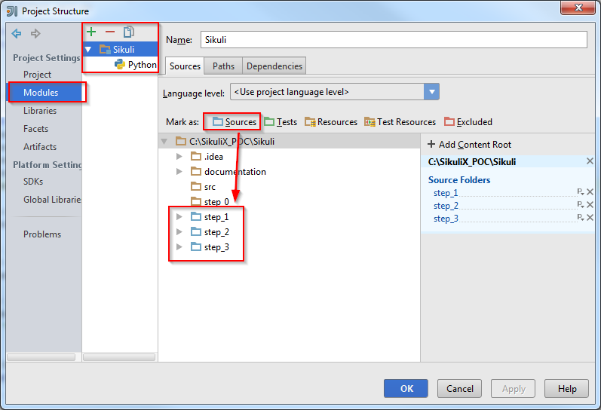601x410 pixels.
Task: Open the Problems section
Action: tap(42, 234)
